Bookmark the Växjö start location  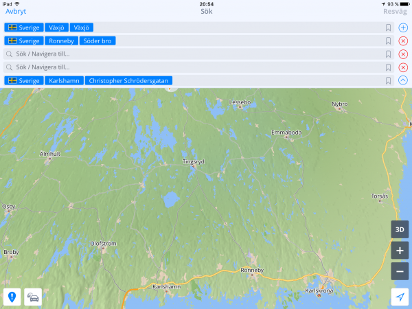pos(388,27)
